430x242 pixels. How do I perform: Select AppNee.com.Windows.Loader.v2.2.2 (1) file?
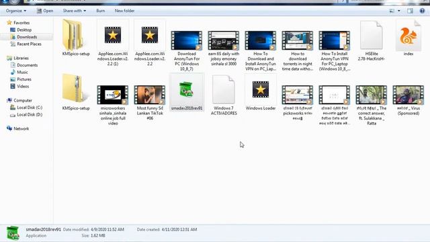(113, 43)
